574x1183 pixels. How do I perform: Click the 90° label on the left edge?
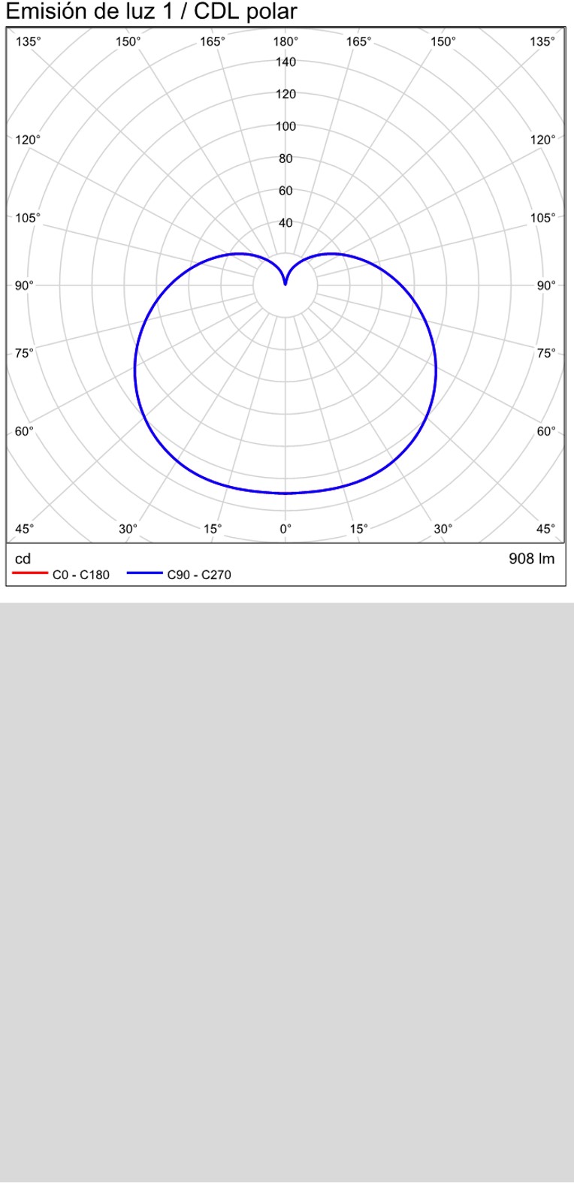[x=24, y=285]
